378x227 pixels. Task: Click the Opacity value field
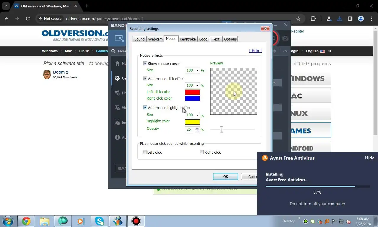190,129
